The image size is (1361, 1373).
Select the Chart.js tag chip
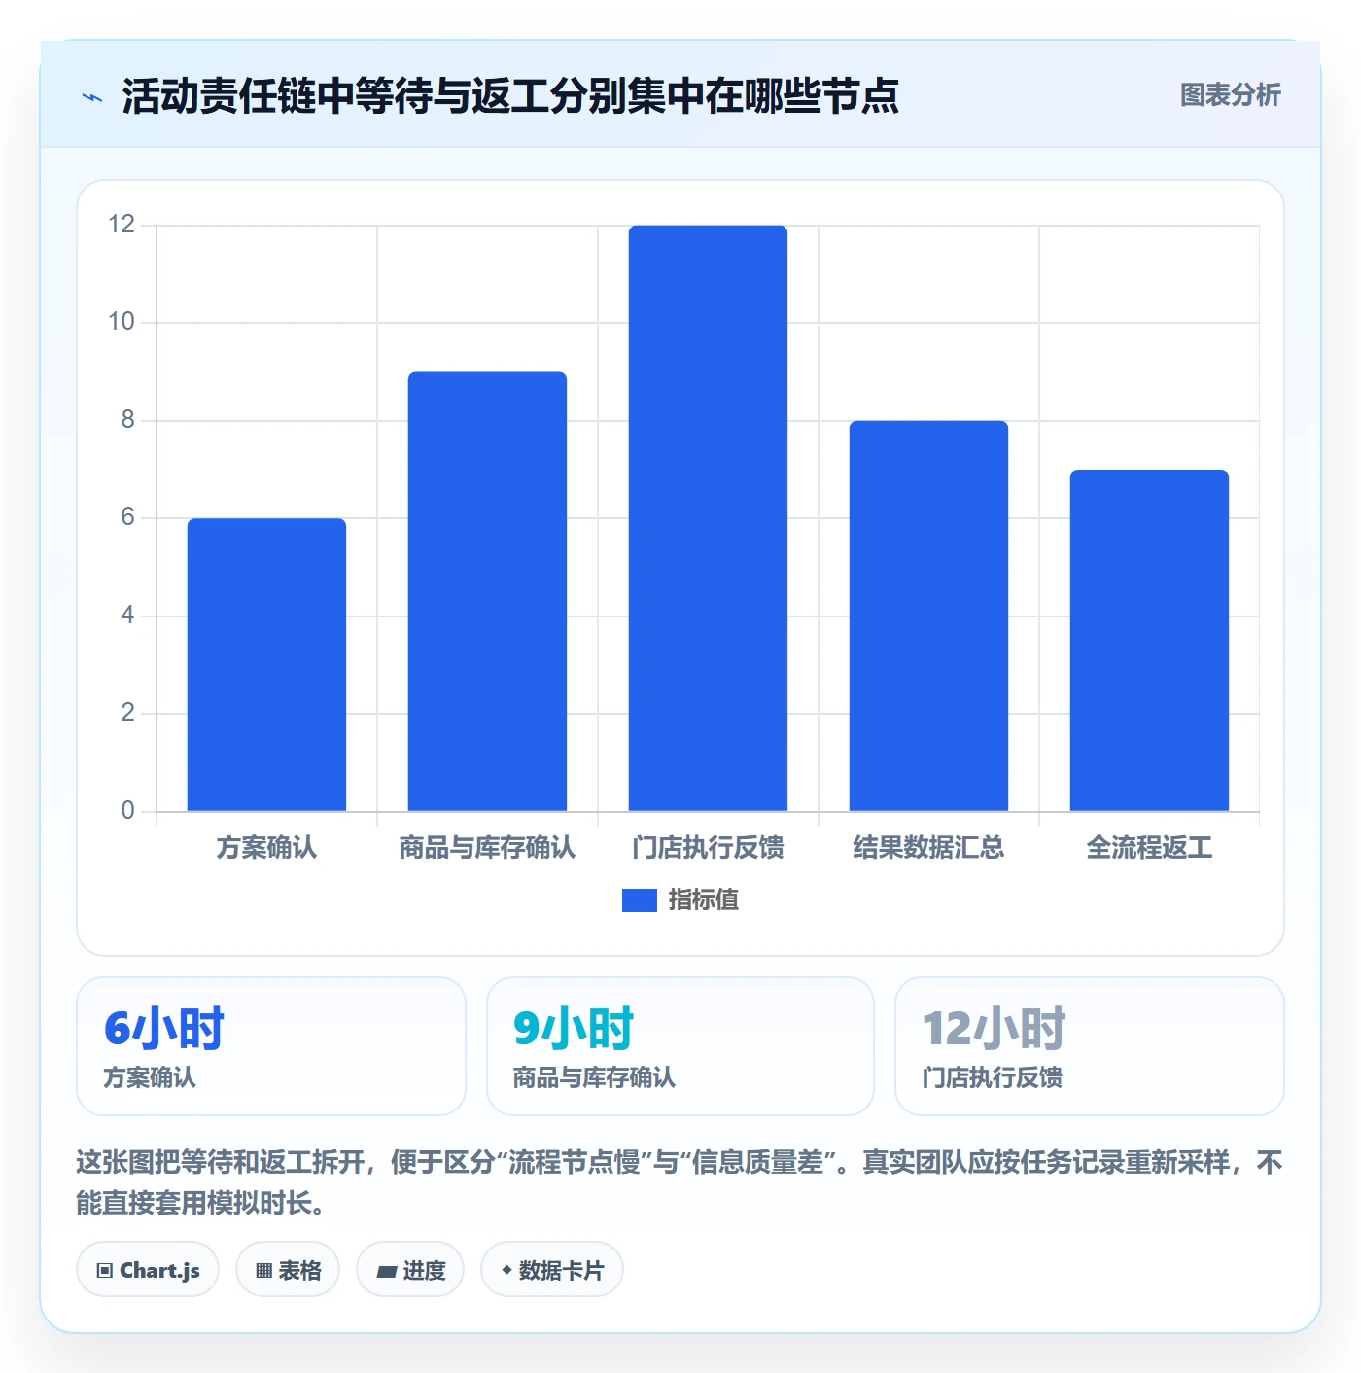point(148,1270)
